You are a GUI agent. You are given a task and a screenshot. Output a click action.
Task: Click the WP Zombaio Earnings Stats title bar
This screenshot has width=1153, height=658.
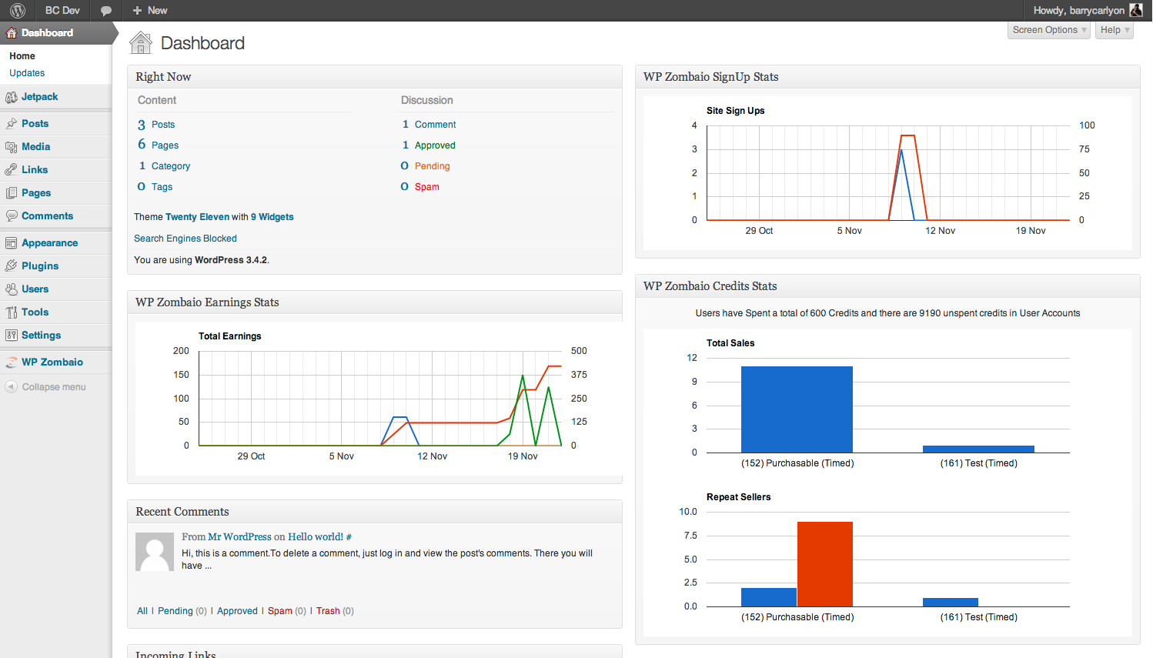[x=375, y=302]
